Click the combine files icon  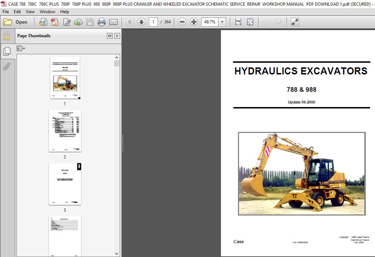55,22
